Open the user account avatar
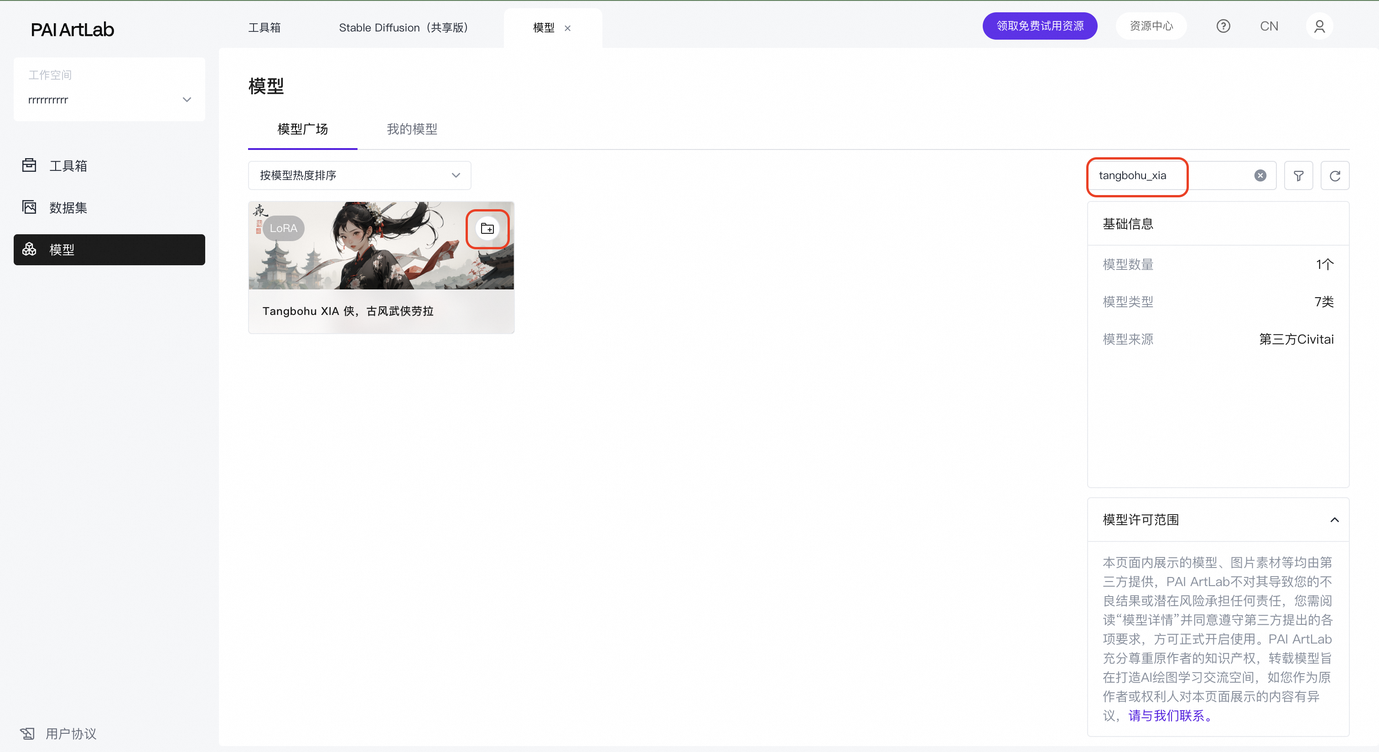The width and height of the screenshot is (1379, 752). tap(1319, 26)
